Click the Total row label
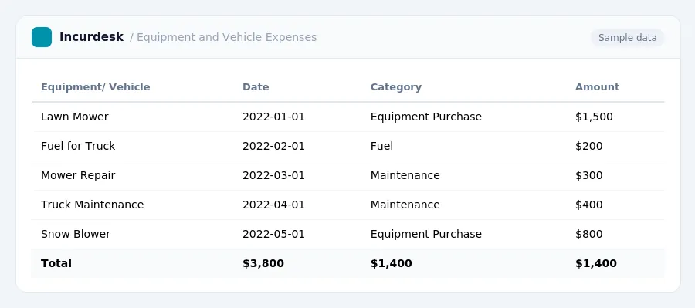Viewport: 695px width, 308px height. point(56,263)
